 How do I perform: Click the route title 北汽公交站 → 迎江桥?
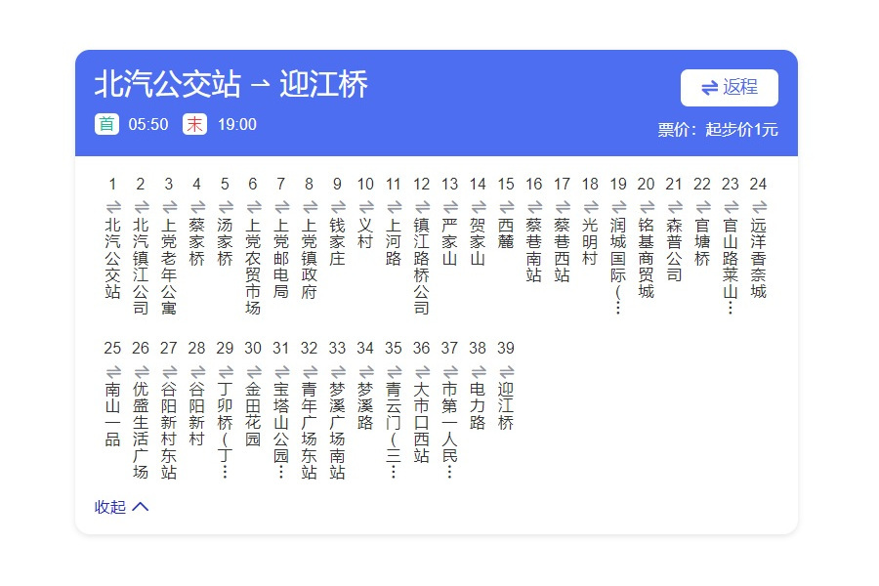230,84
